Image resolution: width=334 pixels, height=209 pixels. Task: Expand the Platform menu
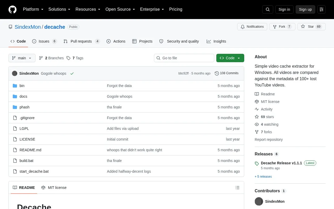click(x=33, y=9)
